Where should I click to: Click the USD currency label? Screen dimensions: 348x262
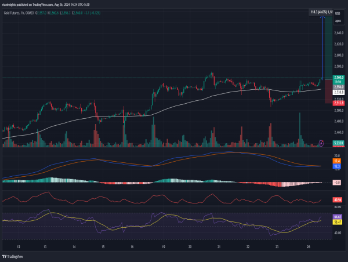[x=338, y=13]
